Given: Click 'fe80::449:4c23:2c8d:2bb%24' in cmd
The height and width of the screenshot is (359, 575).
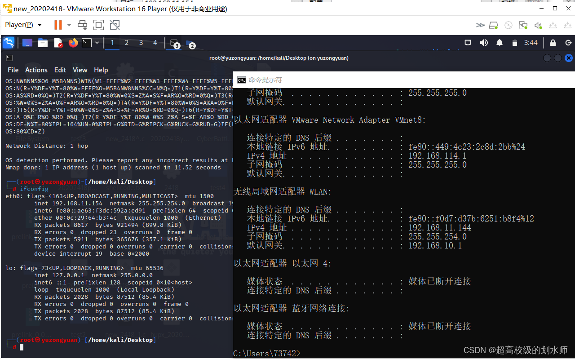Looking at the screenshot, I should pyautogui.click(x=467, y=147).
